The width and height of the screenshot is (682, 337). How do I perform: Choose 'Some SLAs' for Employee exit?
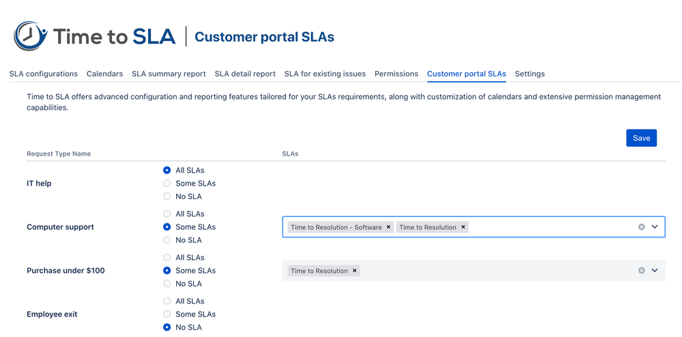(x=167, y=314)
